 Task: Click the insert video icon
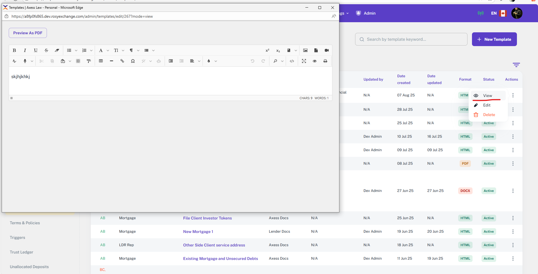coord(327,50)
